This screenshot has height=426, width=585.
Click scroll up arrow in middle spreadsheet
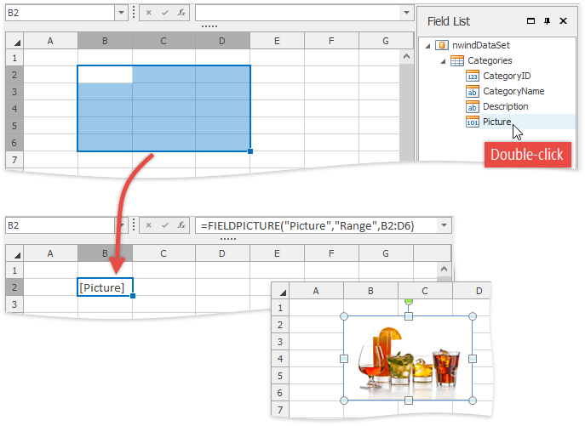pyautogui.click(x=444, y=269)
